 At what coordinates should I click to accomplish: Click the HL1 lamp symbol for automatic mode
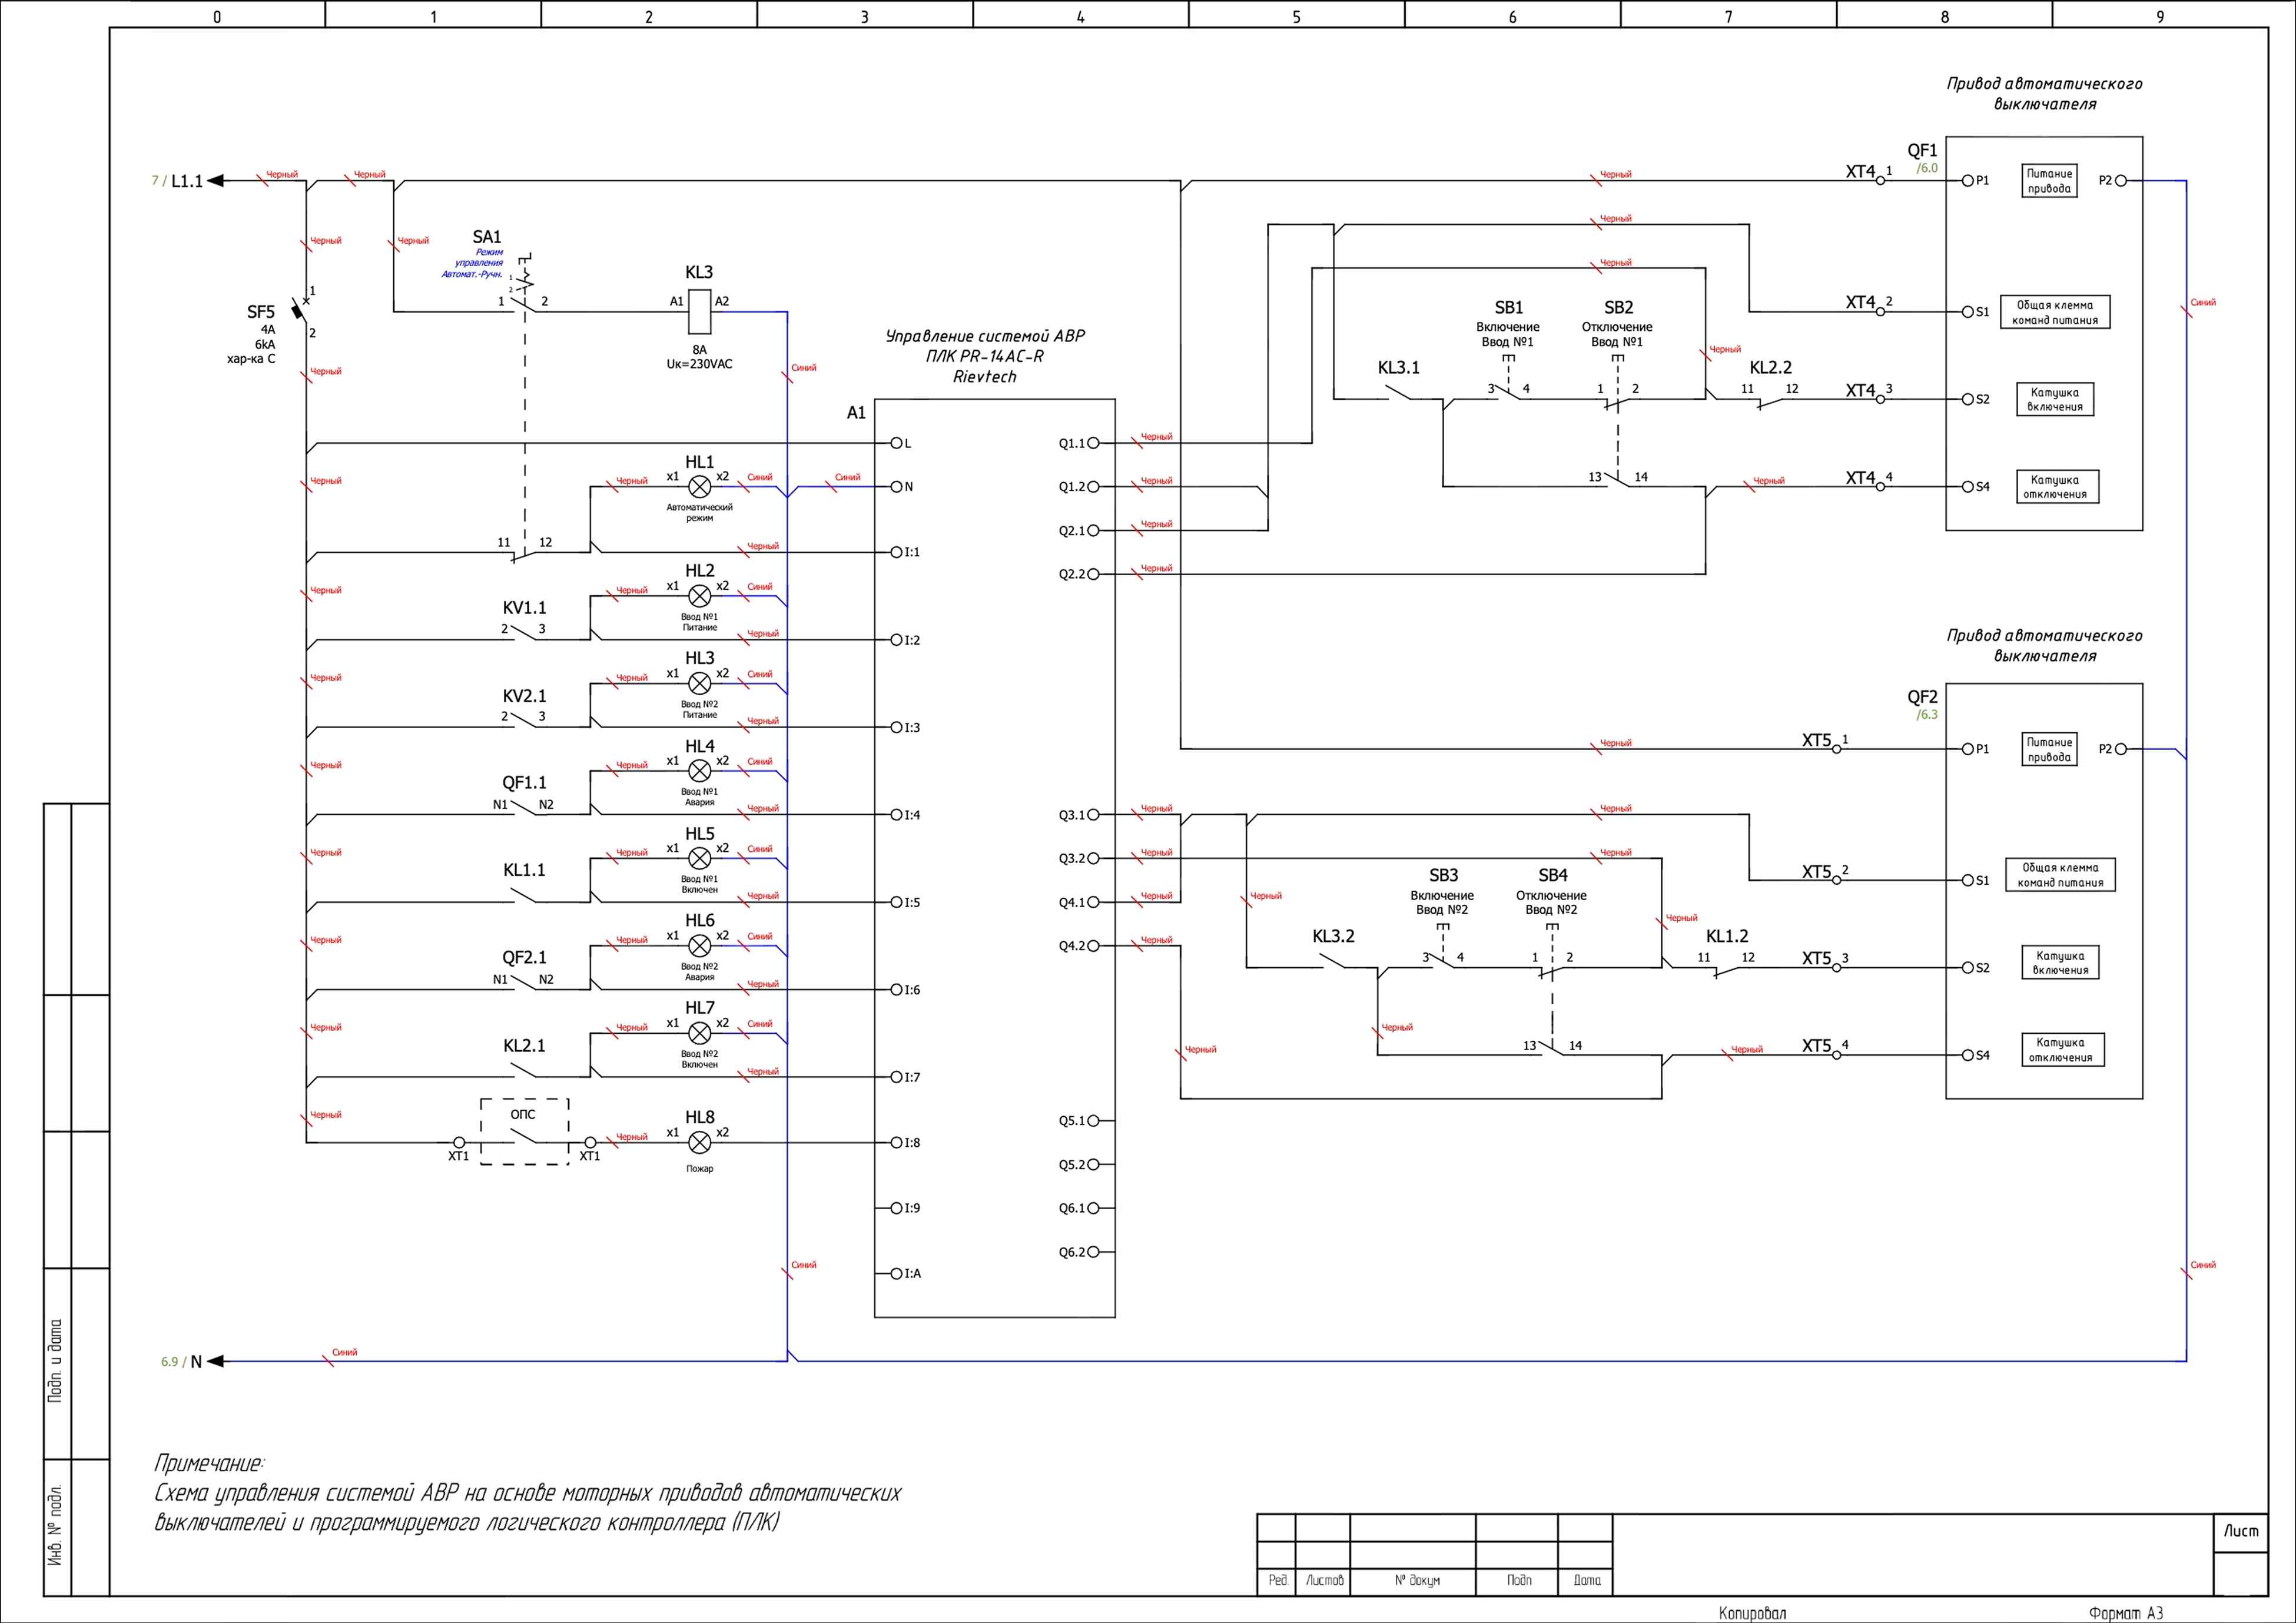700,487
